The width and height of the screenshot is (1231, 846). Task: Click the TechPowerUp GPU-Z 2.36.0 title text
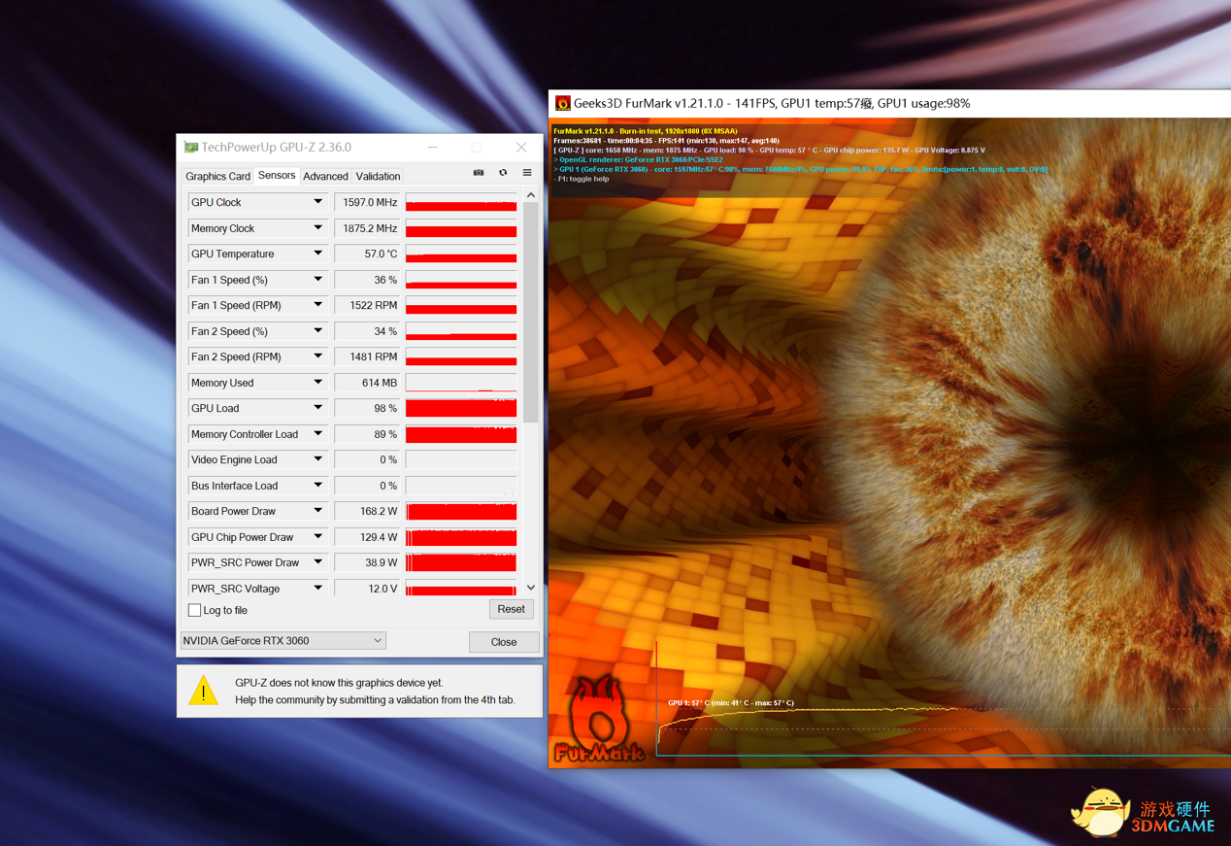tap(277, 148)
